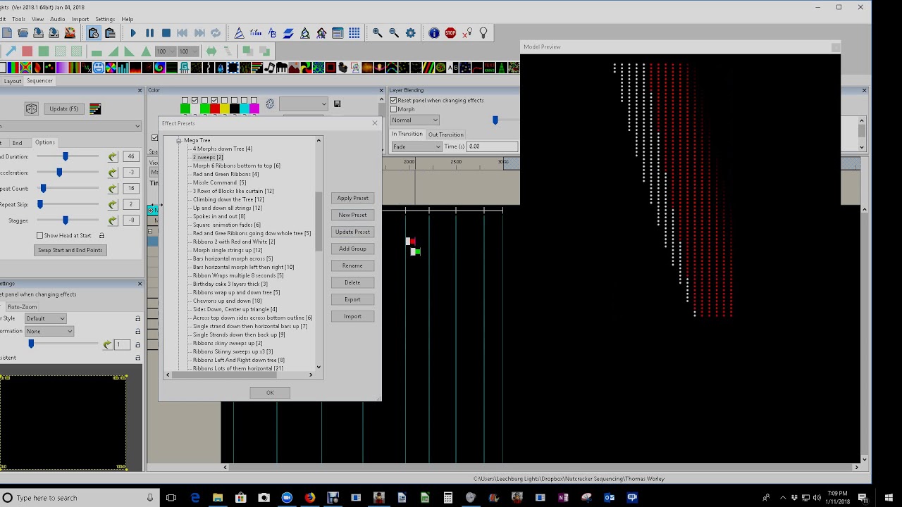Click the Zoom In magnifier icon

pos(378,33)
